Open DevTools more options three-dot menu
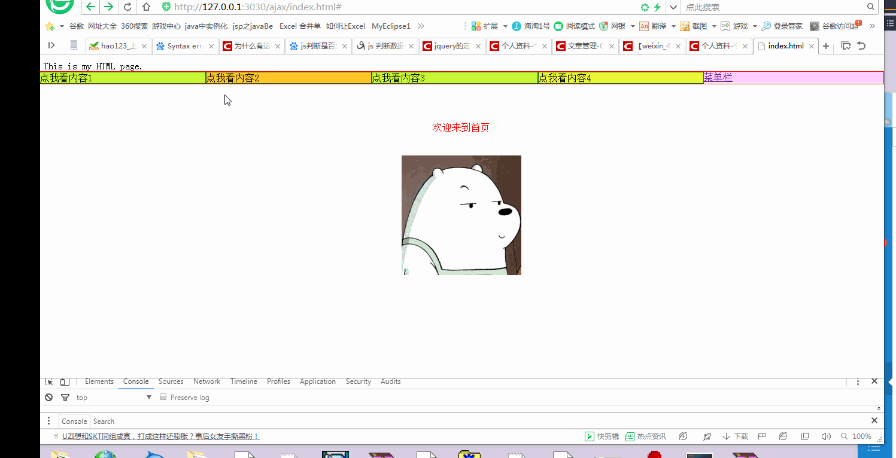Screen dimensions: 896x458 (858, 381)
